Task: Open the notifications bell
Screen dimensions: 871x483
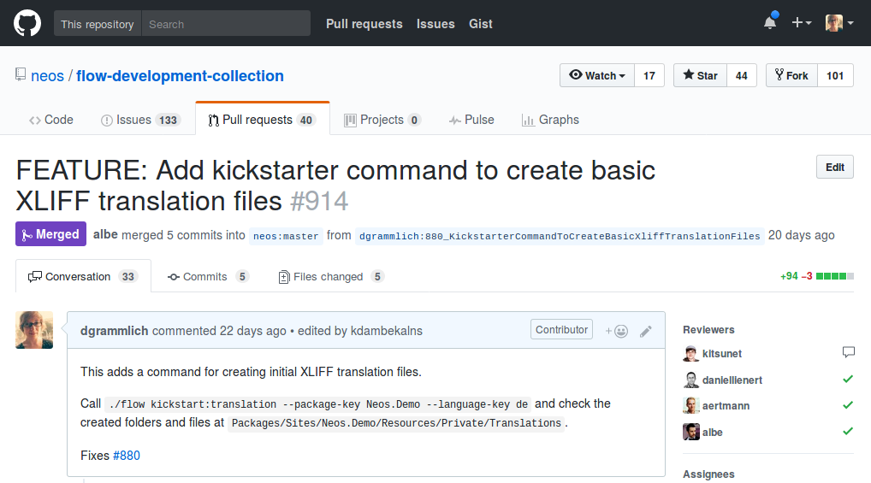Action: coord(770,22)
